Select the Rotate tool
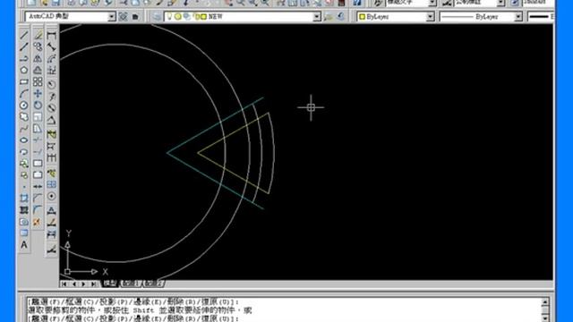 38,106
